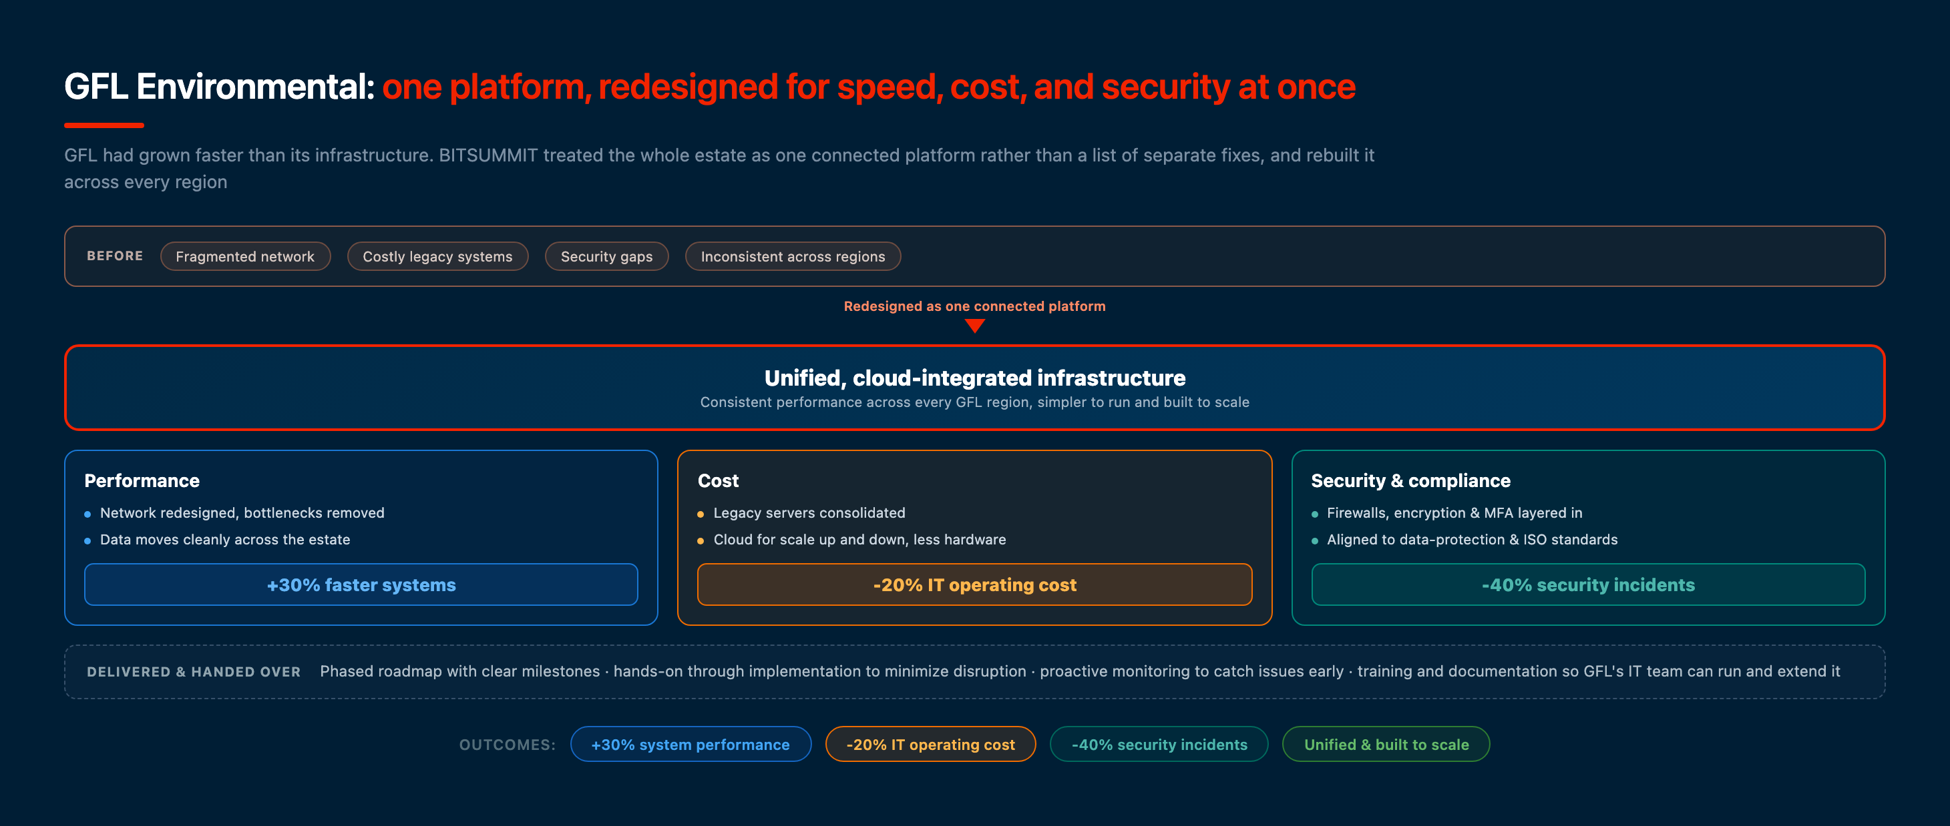
Task: Click the 'Costly legacy systems' pill
Action: [x=437, y=256]
